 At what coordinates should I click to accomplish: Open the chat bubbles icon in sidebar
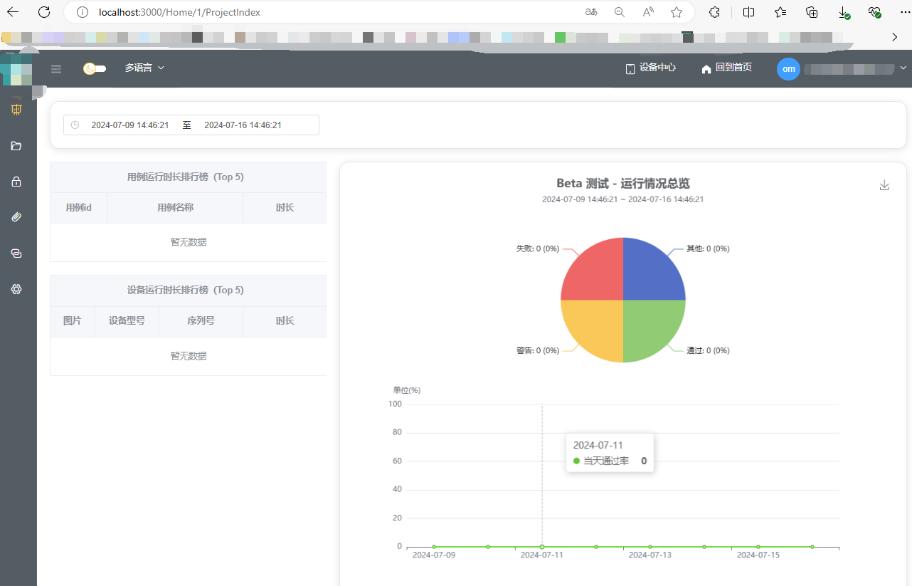tap(16, 253)
